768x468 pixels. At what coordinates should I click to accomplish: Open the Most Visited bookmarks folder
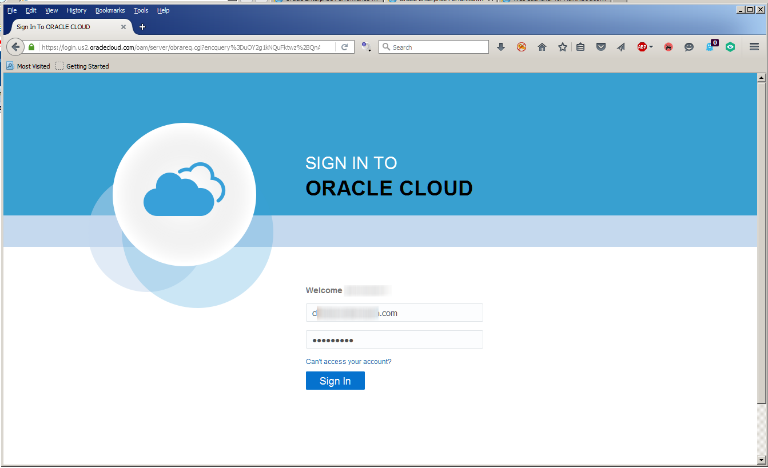29,66
